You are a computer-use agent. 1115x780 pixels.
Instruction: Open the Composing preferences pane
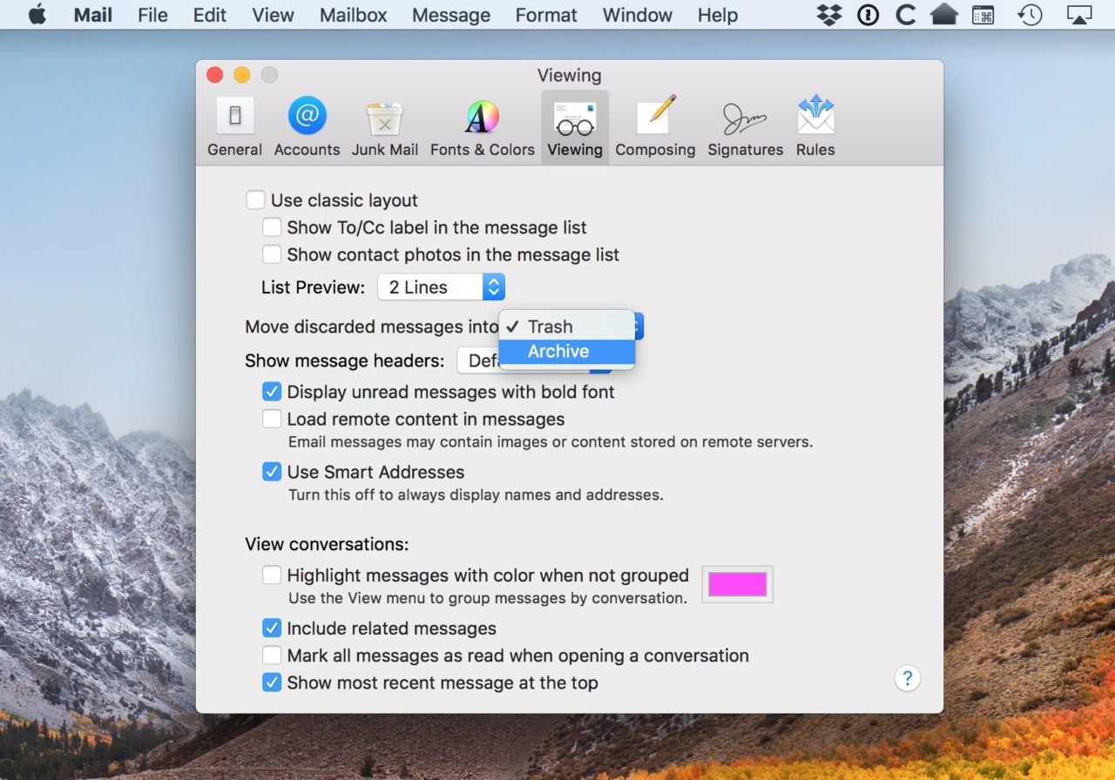coord(655,127)
